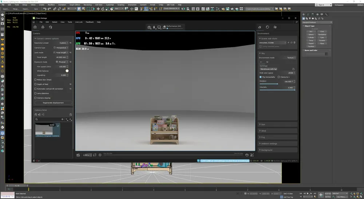The height and width of the screenshot is (199, 364).
Task: Open the Camera tab icon in Vantage
Action: tap(35, 27)
